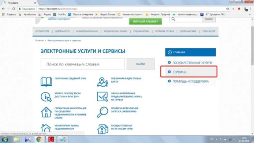The height and width of the screenshot is (143, 254).
Task: Open the О Росреестре menu
Action: (42, 31)
